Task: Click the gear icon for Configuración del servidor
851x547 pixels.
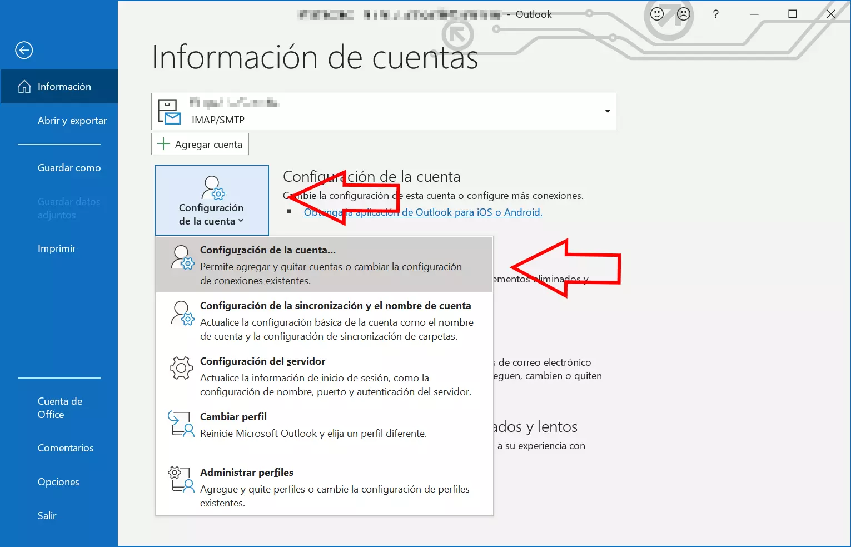Action: [180, 367]
